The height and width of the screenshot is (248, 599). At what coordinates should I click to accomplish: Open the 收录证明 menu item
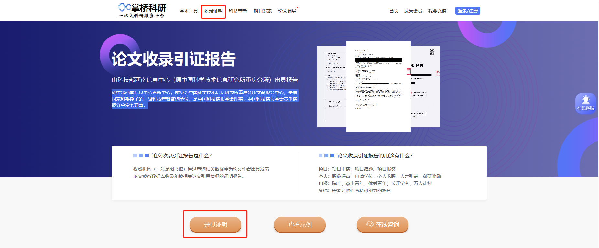[x=213, y=11]
